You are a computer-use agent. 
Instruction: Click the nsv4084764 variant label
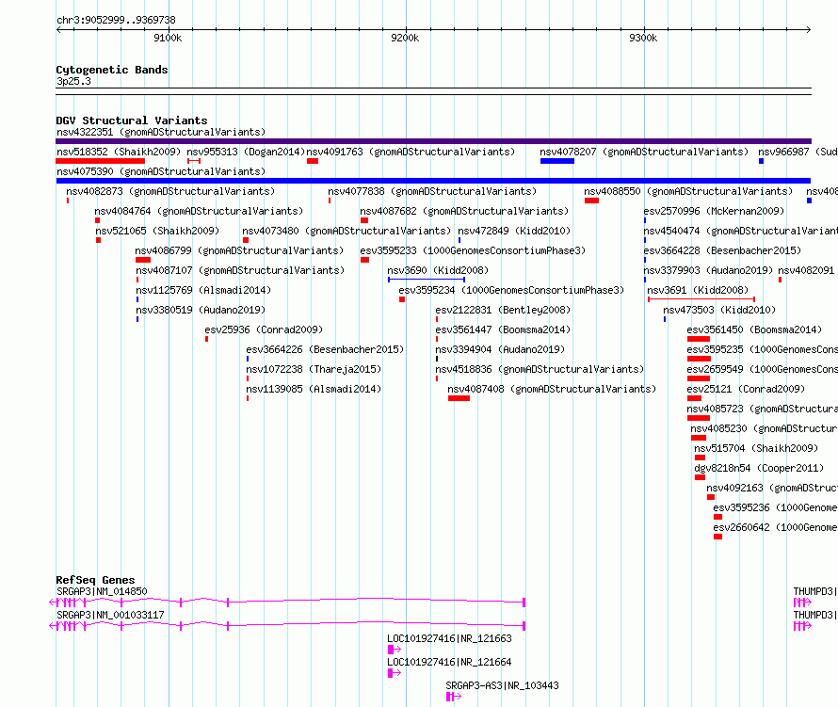[199, 211]
